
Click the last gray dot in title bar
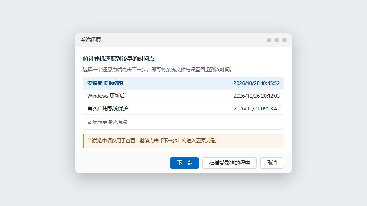click(284, 40)
